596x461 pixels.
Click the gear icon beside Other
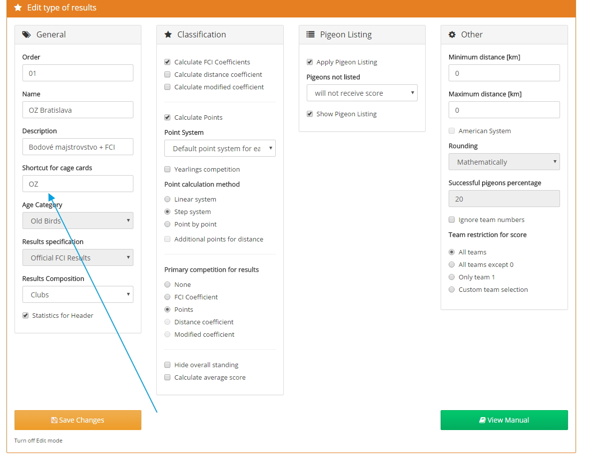[452, 34]
